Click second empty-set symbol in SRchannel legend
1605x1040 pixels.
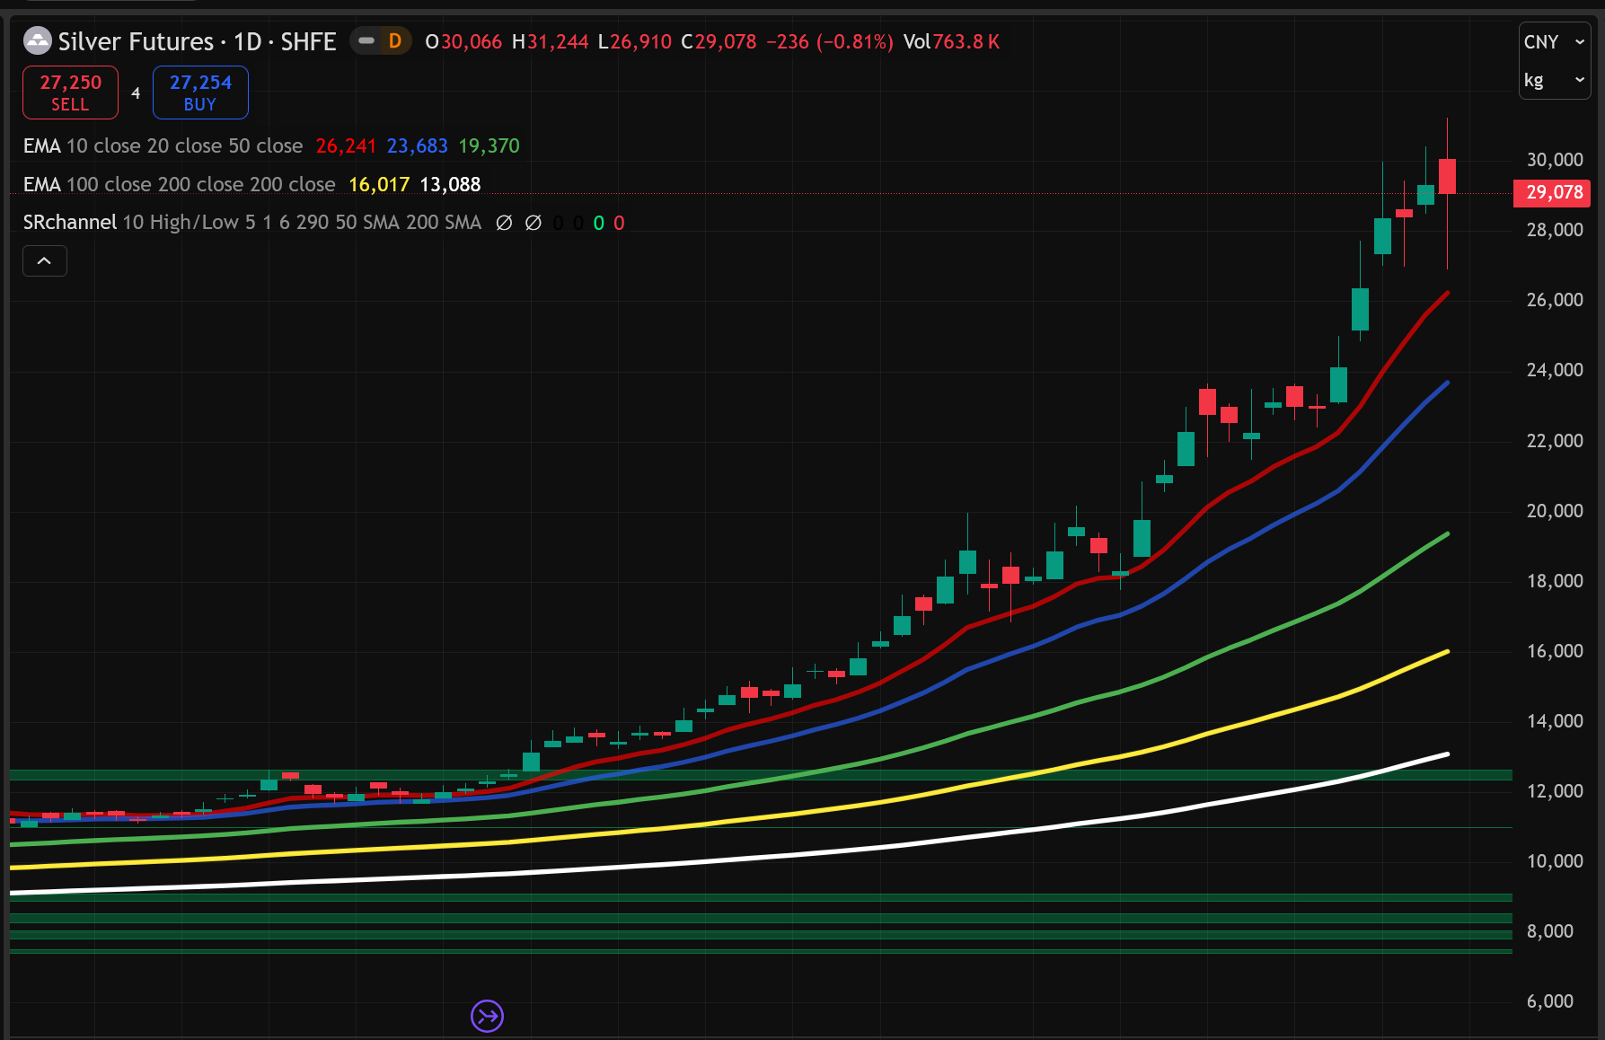[x=533, y=223]
